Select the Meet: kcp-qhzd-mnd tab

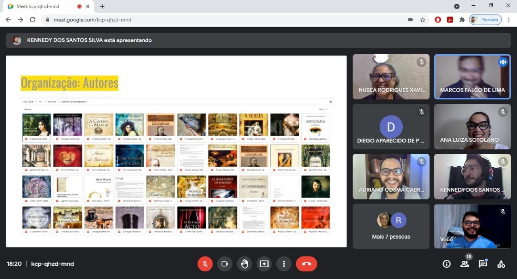click(48, 6)
